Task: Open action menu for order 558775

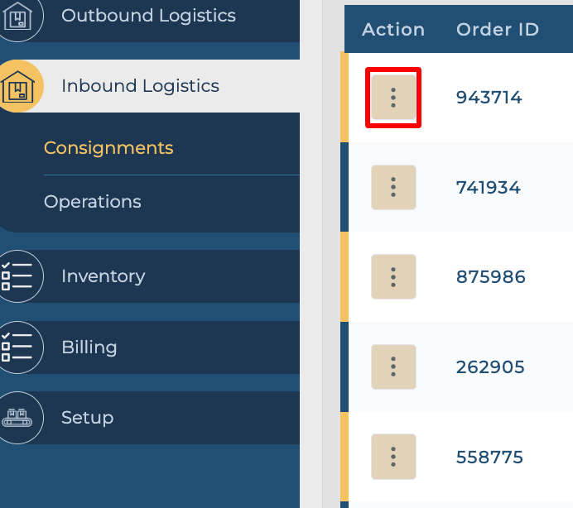Action: coord(393,457)
